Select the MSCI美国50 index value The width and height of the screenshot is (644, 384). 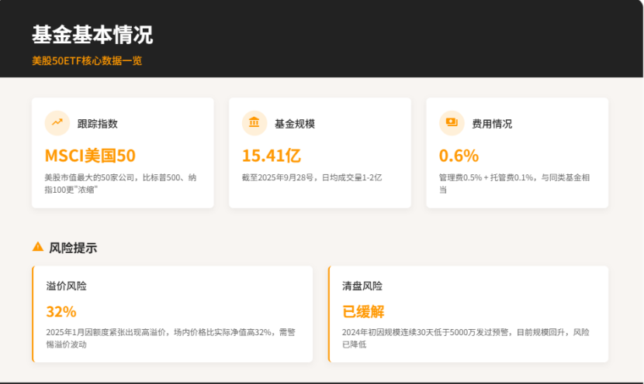click(90, 156)
